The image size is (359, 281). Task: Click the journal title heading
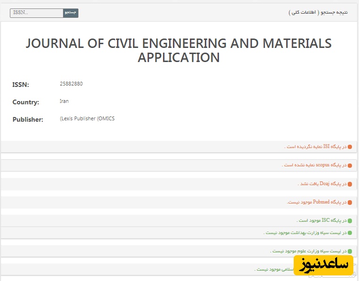click(179, 50)
